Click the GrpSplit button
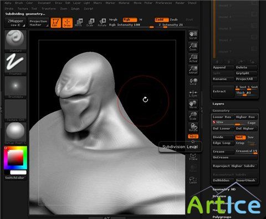The image size is (266, 219). [246, 73]
